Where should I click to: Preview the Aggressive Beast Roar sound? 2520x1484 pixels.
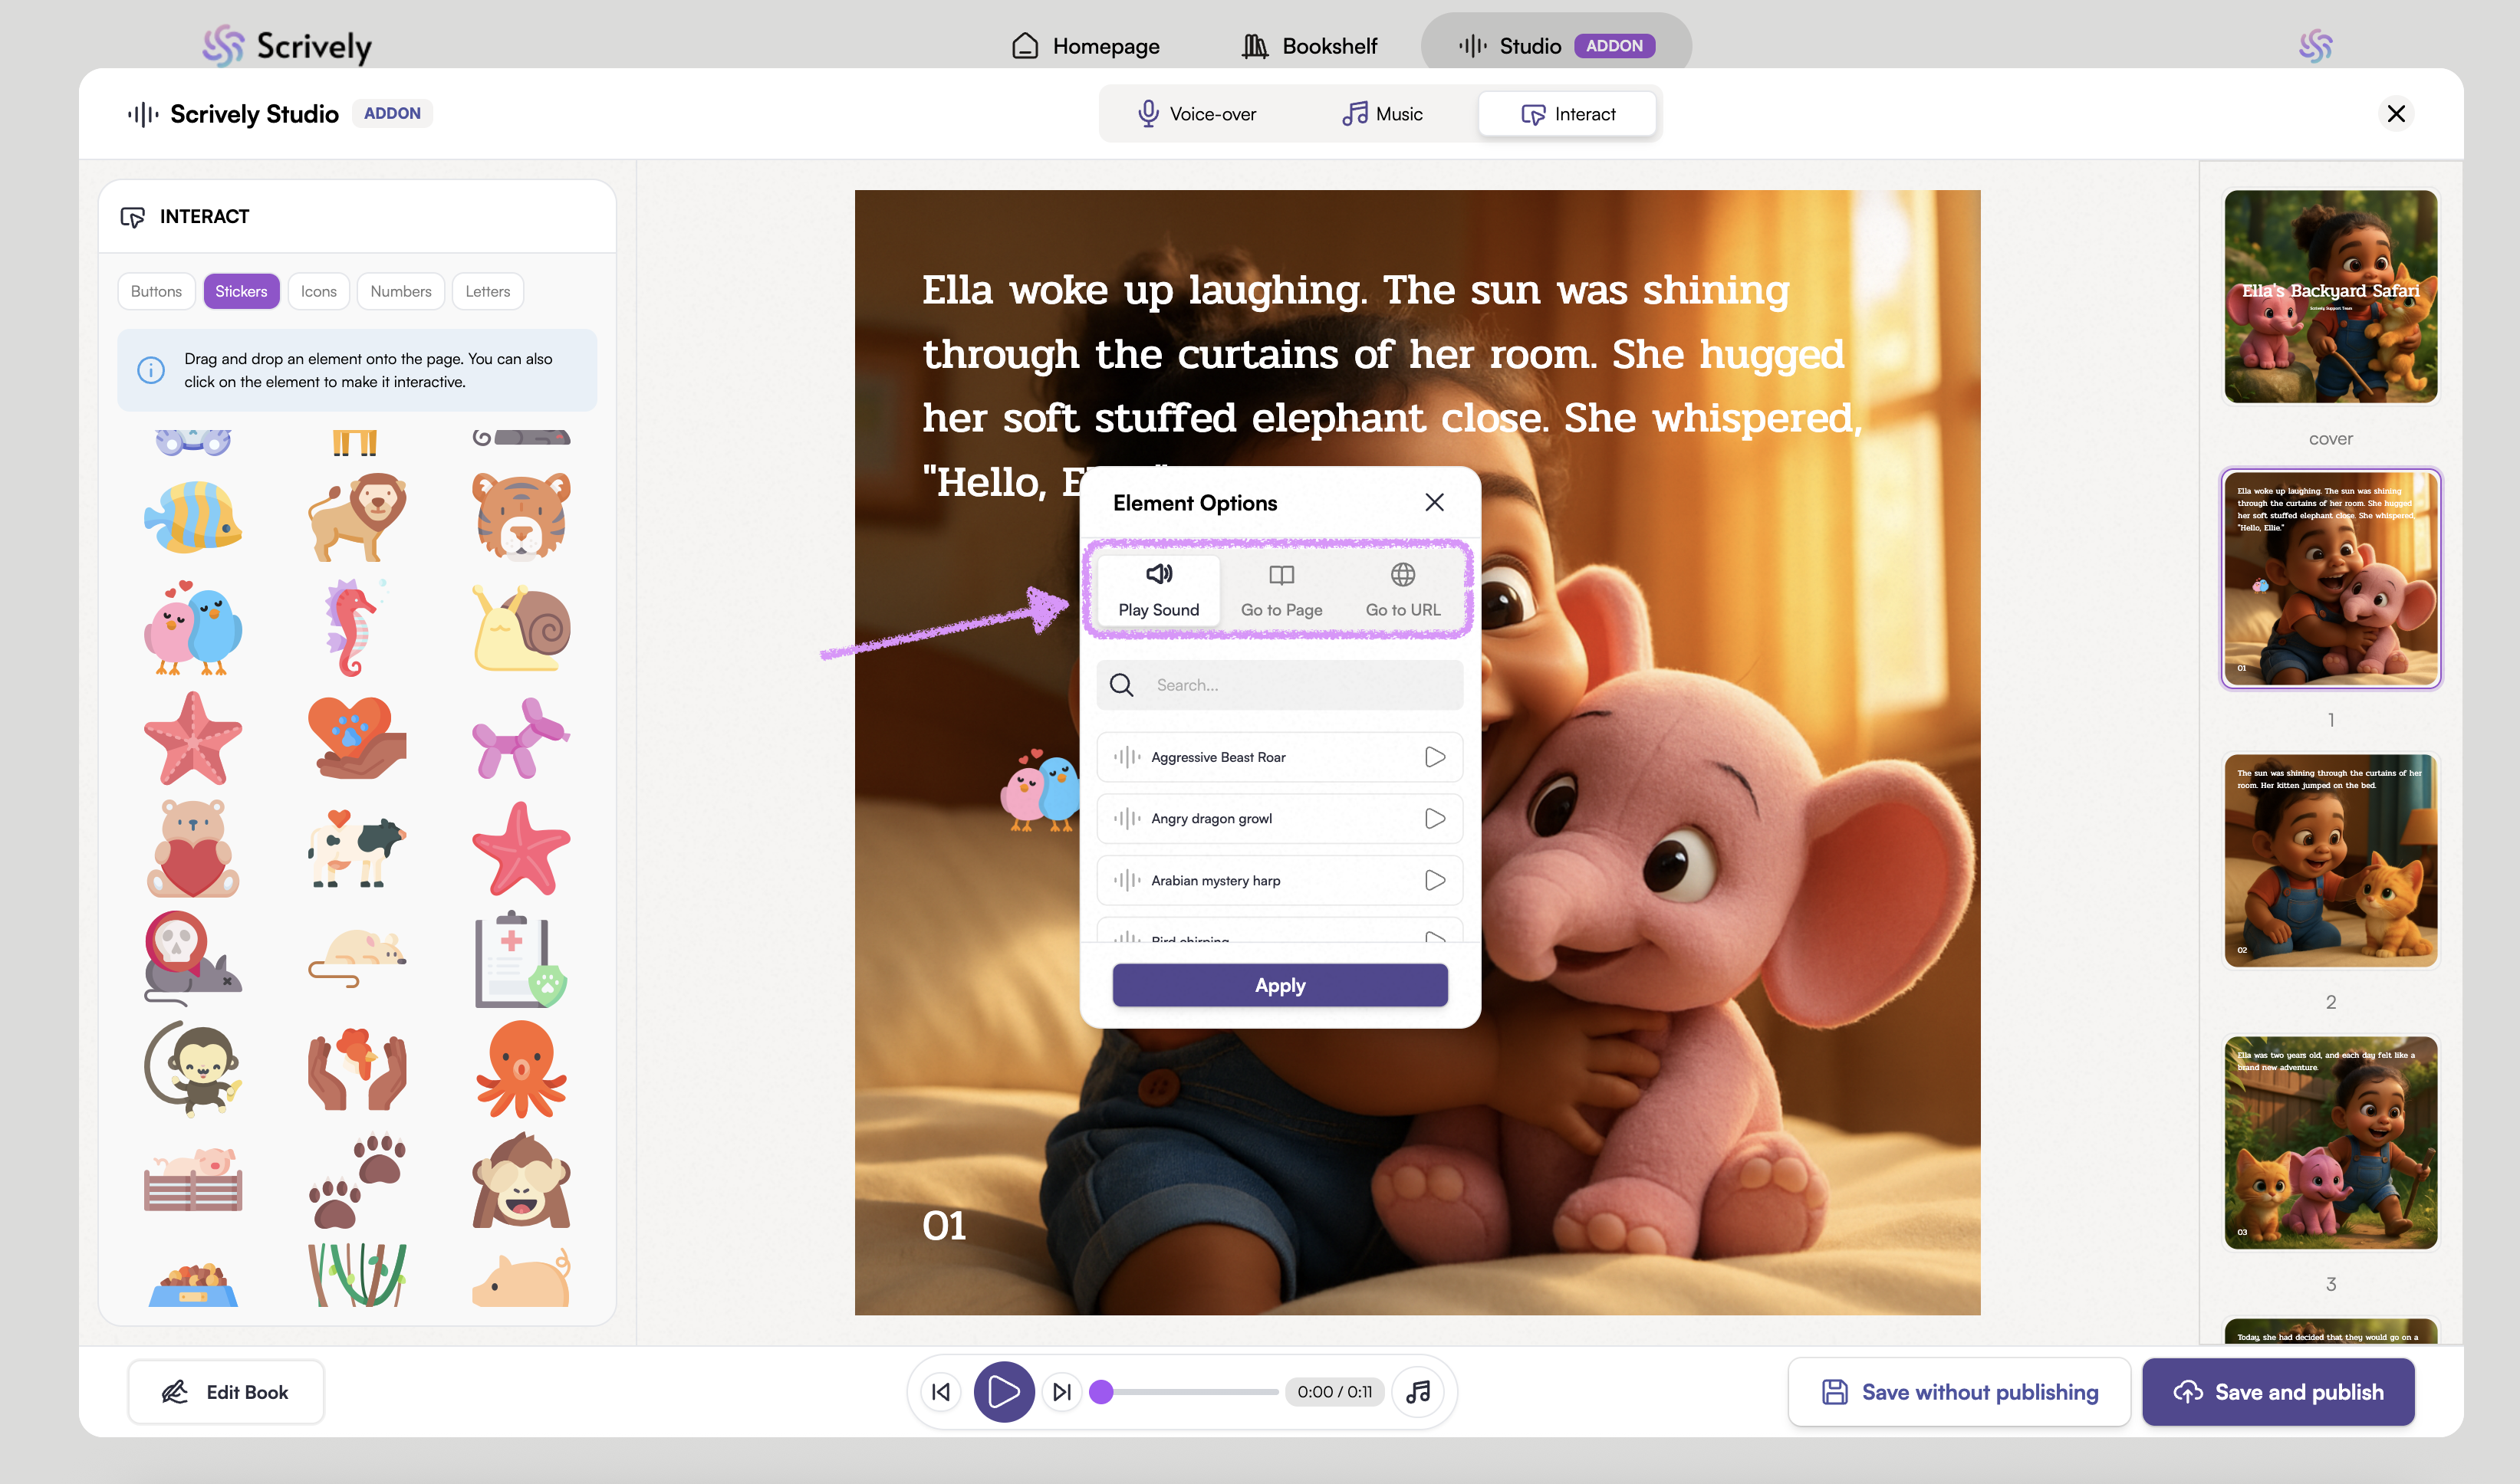pos(1435,757)
